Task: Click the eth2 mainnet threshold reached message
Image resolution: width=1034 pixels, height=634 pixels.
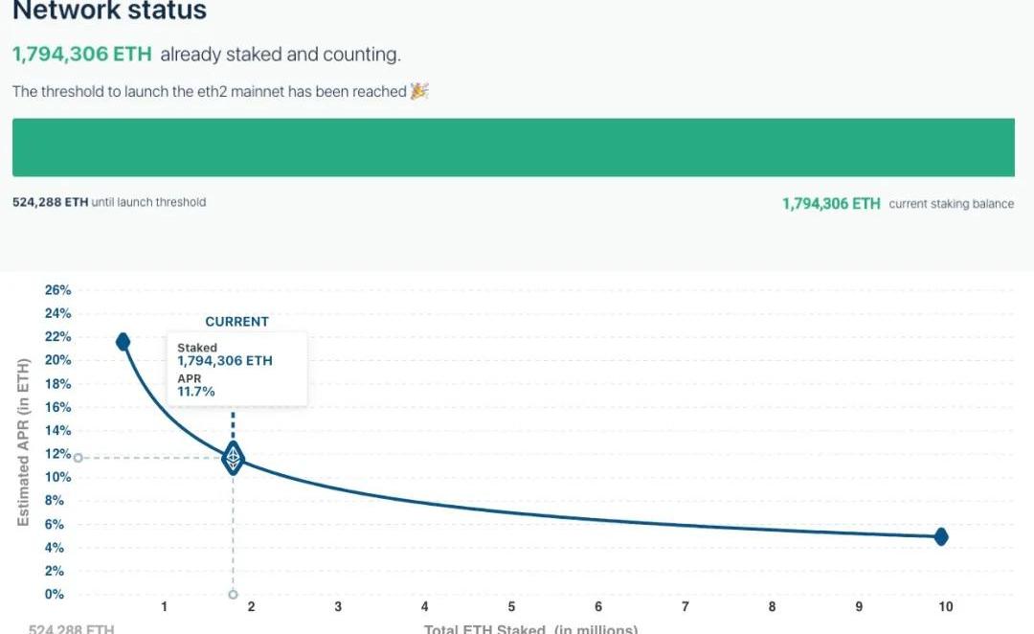Action: point(209,91)
